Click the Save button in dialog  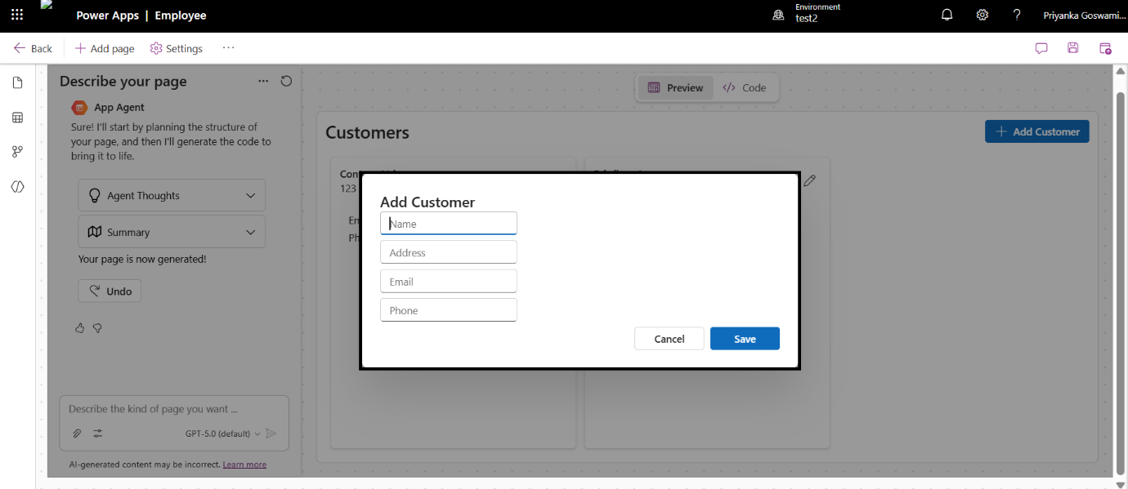[745, 339]
